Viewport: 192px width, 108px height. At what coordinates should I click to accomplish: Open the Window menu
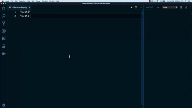point(52,1)
